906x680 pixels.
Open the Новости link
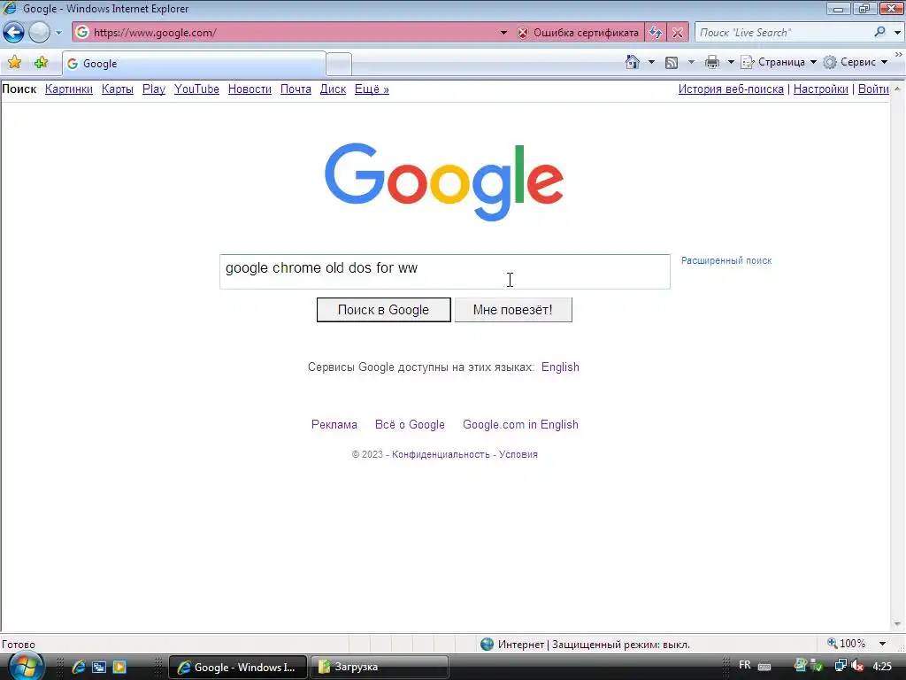click(250, 89)
